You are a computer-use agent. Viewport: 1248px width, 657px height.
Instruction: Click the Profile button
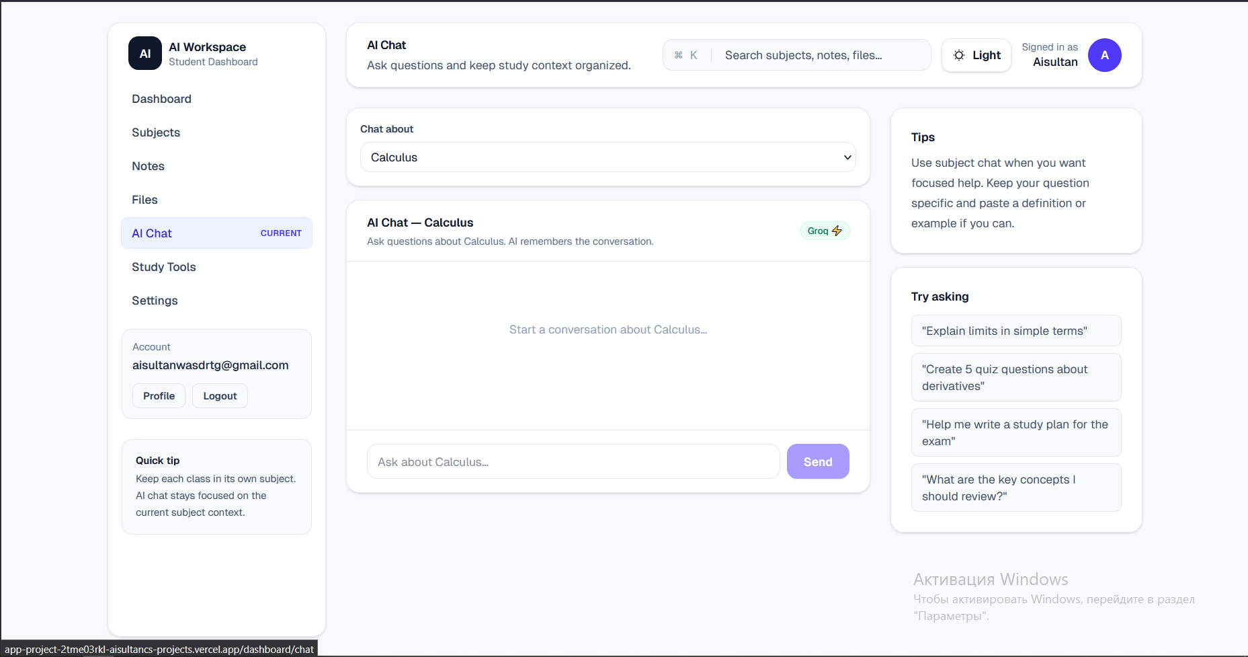159,395
